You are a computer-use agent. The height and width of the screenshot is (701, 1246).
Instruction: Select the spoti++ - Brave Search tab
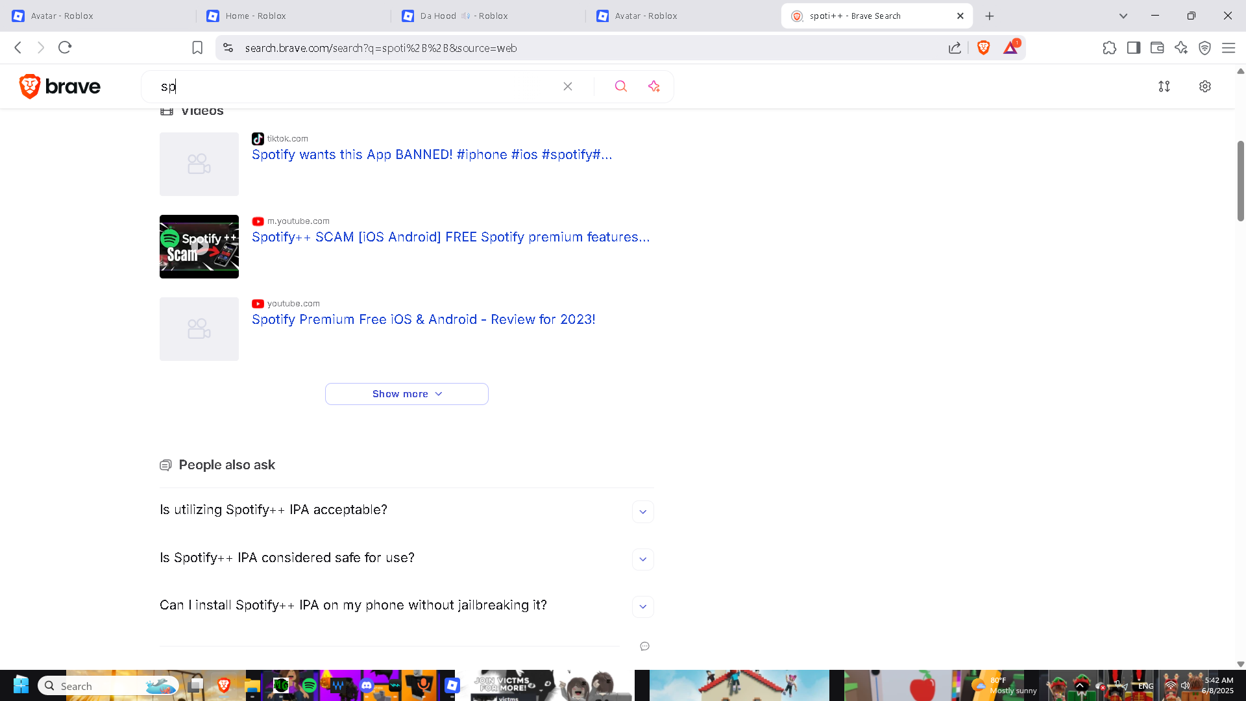pos(876,16)
